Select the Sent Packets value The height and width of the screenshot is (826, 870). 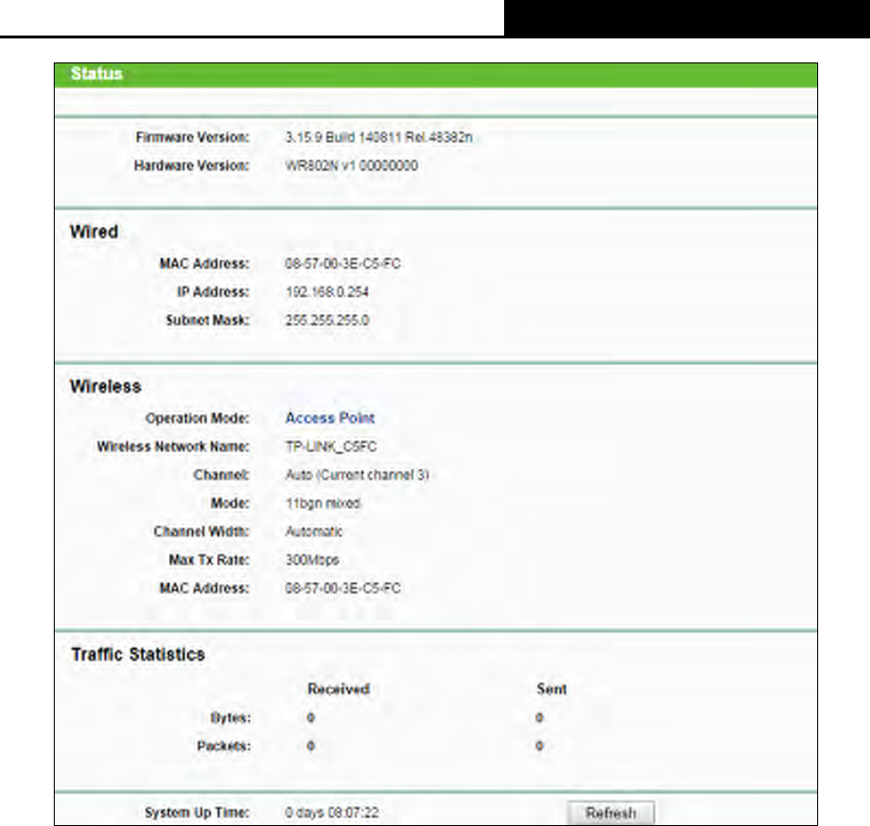tap(540, 746)
